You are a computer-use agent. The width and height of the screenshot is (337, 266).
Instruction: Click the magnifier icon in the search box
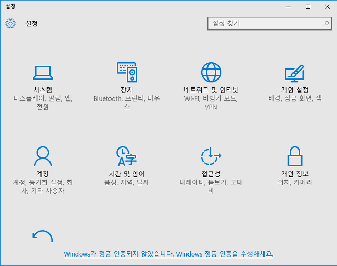(x=326, y=23)
